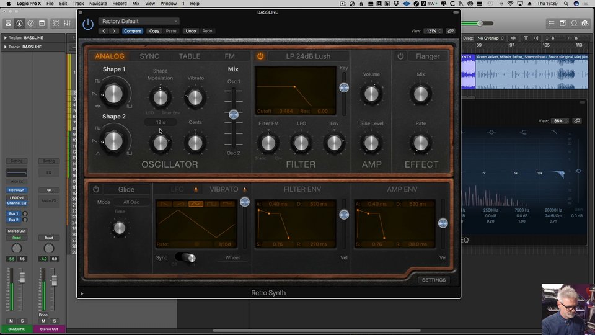595x335 pixels.
Task: Click the Compare button
Action: pyautogui.click(x=133, y=31)
